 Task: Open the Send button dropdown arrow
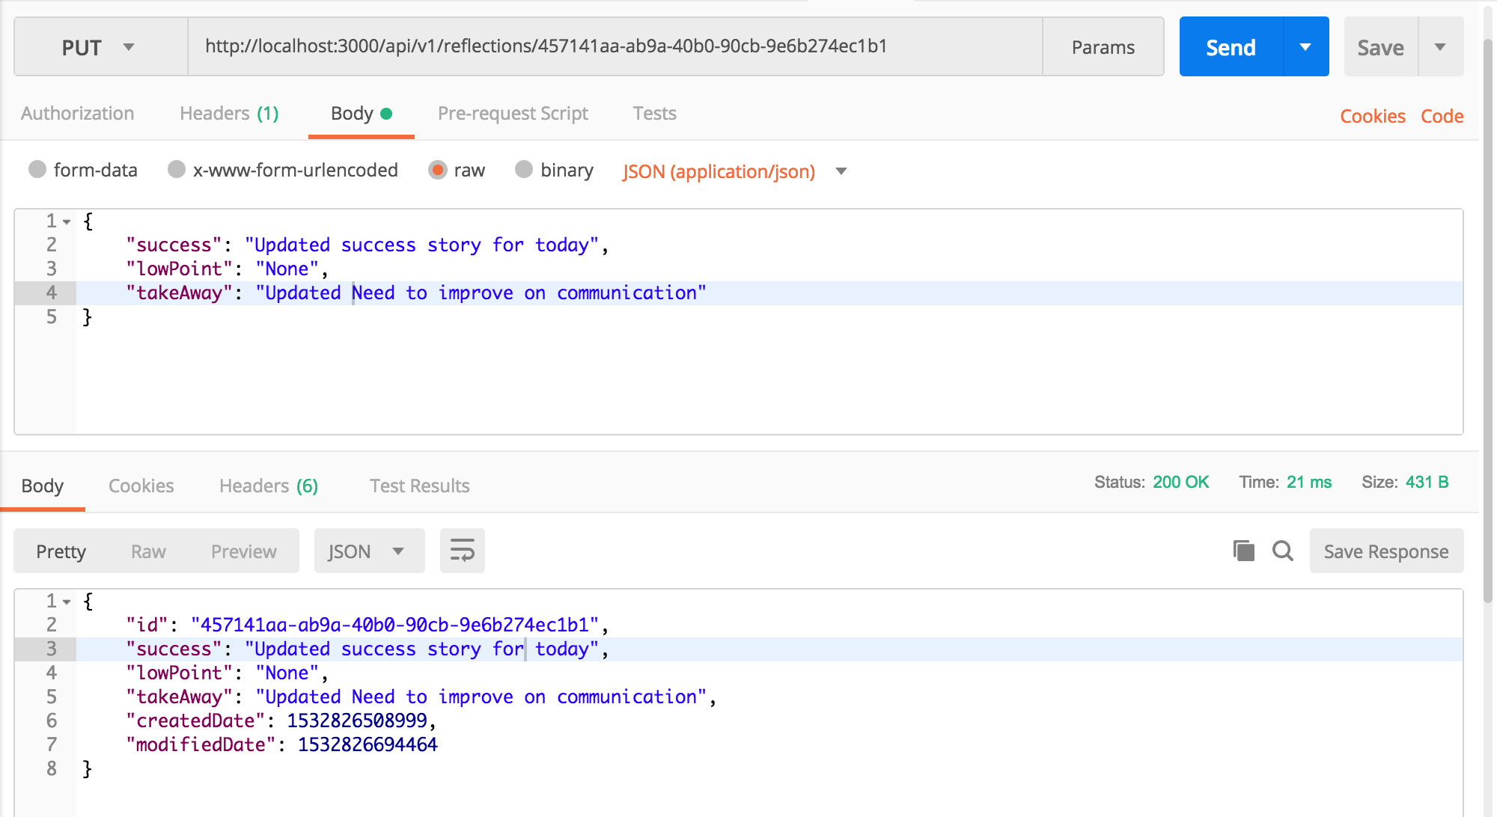(1306, 47)
